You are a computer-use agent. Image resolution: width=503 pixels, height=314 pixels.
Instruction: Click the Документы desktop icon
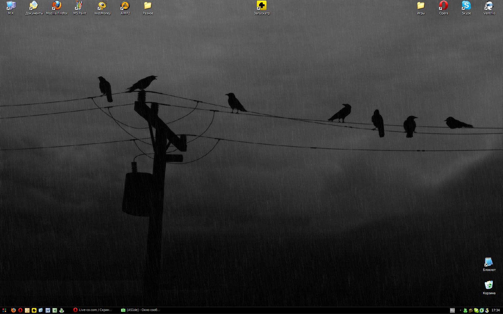[34, 6]
